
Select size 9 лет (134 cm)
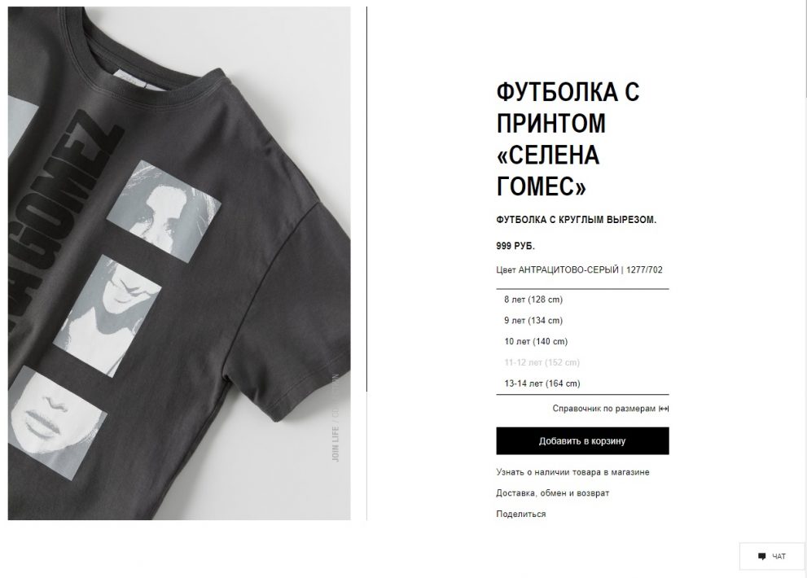pos(582,321)
